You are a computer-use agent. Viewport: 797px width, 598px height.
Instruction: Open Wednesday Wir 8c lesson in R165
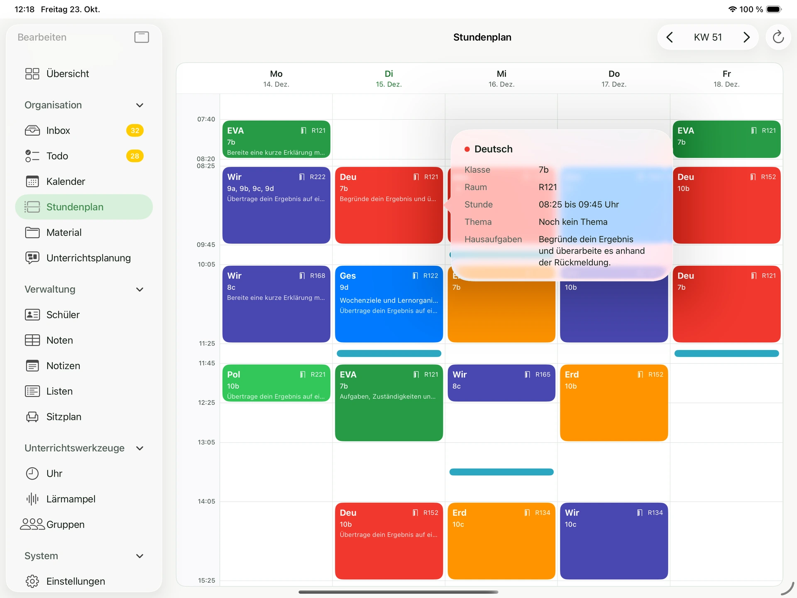501,383
